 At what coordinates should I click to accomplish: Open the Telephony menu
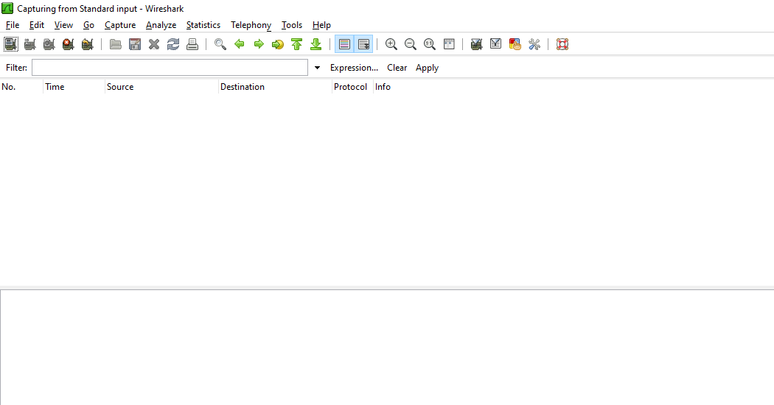click(251, 25)
